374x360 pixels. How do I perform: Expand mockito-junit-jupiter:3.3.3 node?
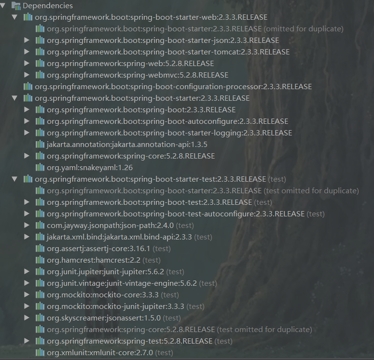coord(27,306)
